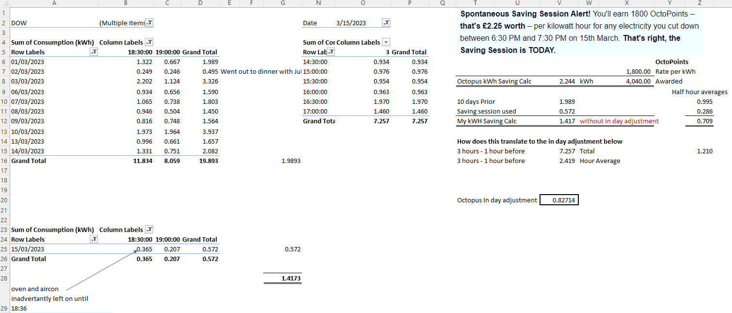Image resolution: width=732 pixels, height=313 pixels.
Task: Select the row 16 header
Action: (4, 161)
